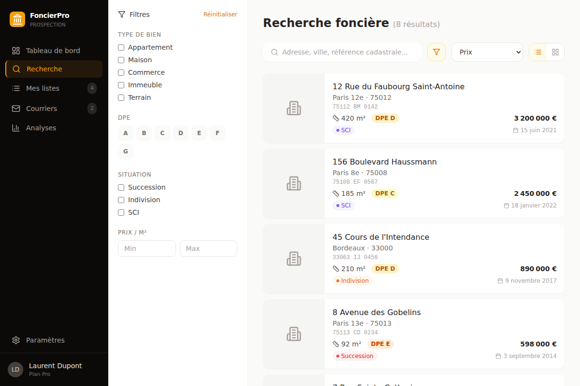Select DPE class G
The height and width of the screenshot is (386, 580).
[126, 152]
